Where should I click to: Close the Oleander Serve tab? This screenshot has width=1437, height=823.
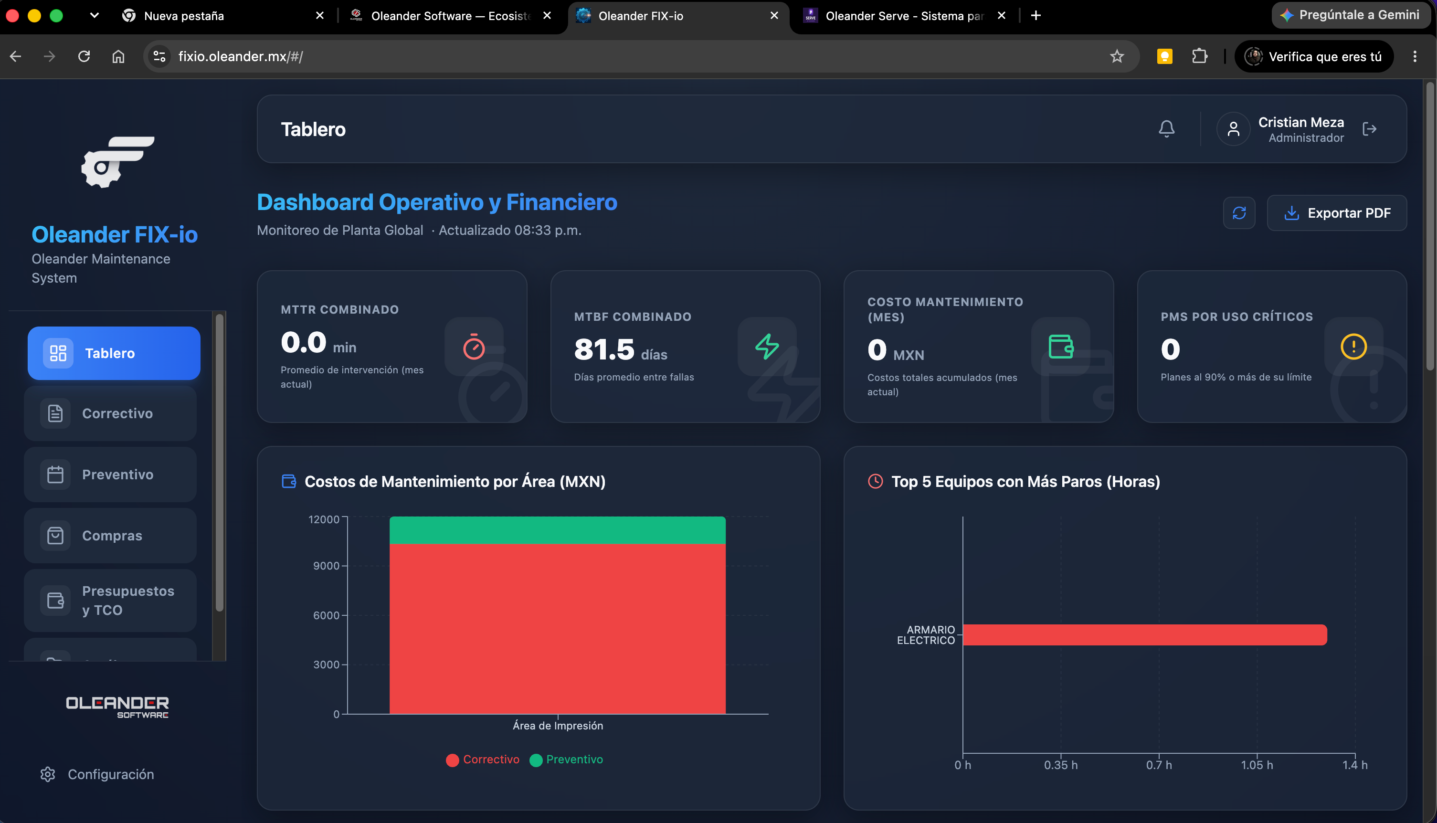[1001, 15]
